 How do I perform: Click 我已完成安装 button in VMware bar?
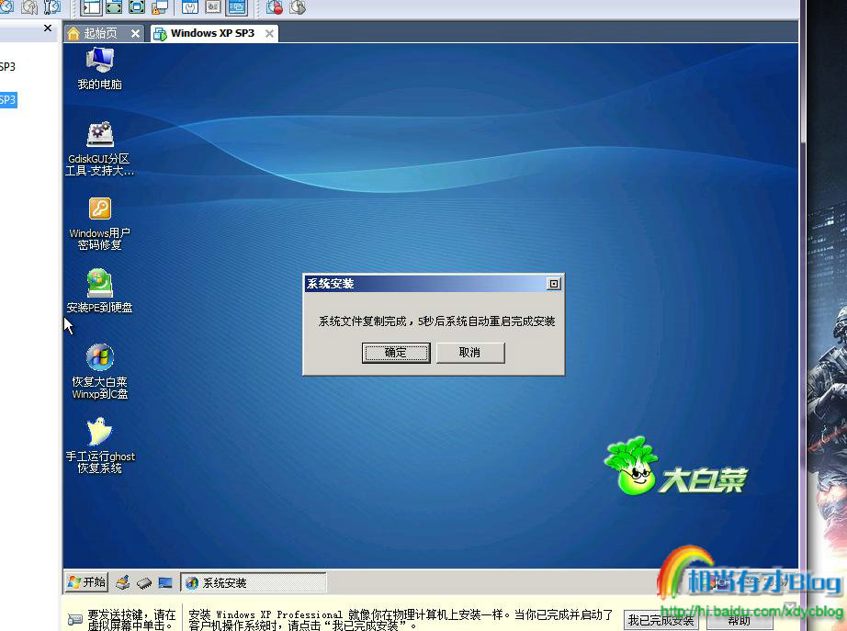click(661, 621)
